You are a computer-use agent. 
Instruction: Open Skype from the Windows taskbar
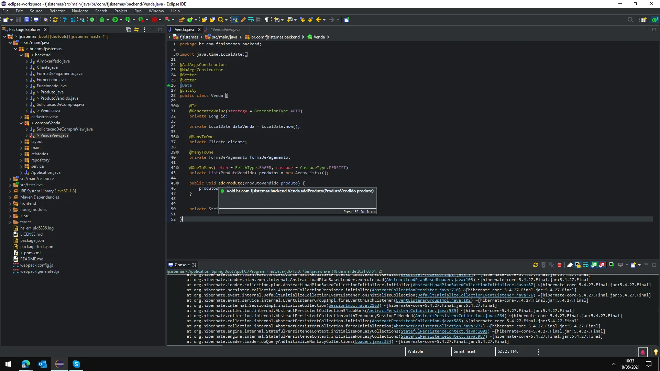point(76,364)
